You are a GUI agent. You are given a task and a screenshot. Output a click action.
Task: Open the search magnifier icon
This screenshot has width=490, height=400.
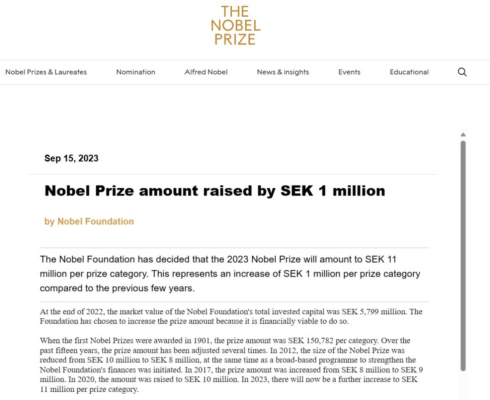tap(462, 72)
